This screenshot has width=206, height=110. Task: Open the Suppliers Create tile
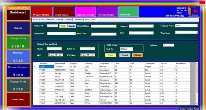(85, 12)
